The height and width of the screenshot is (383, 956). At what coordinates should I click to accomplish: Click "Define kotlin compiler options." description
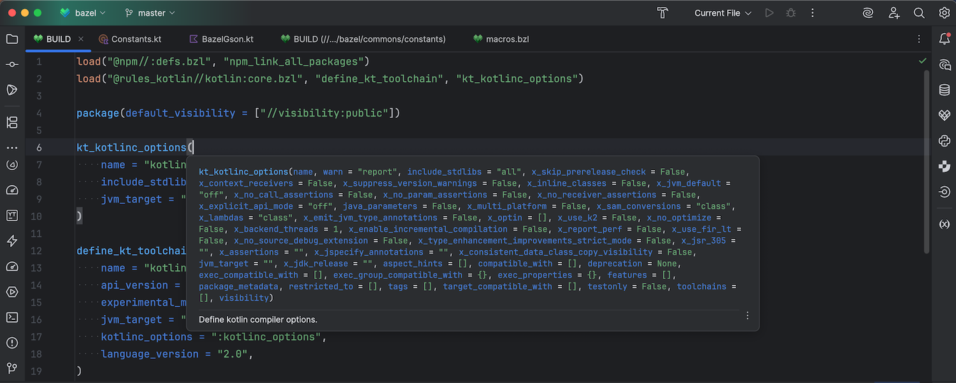tap(258, 319)
